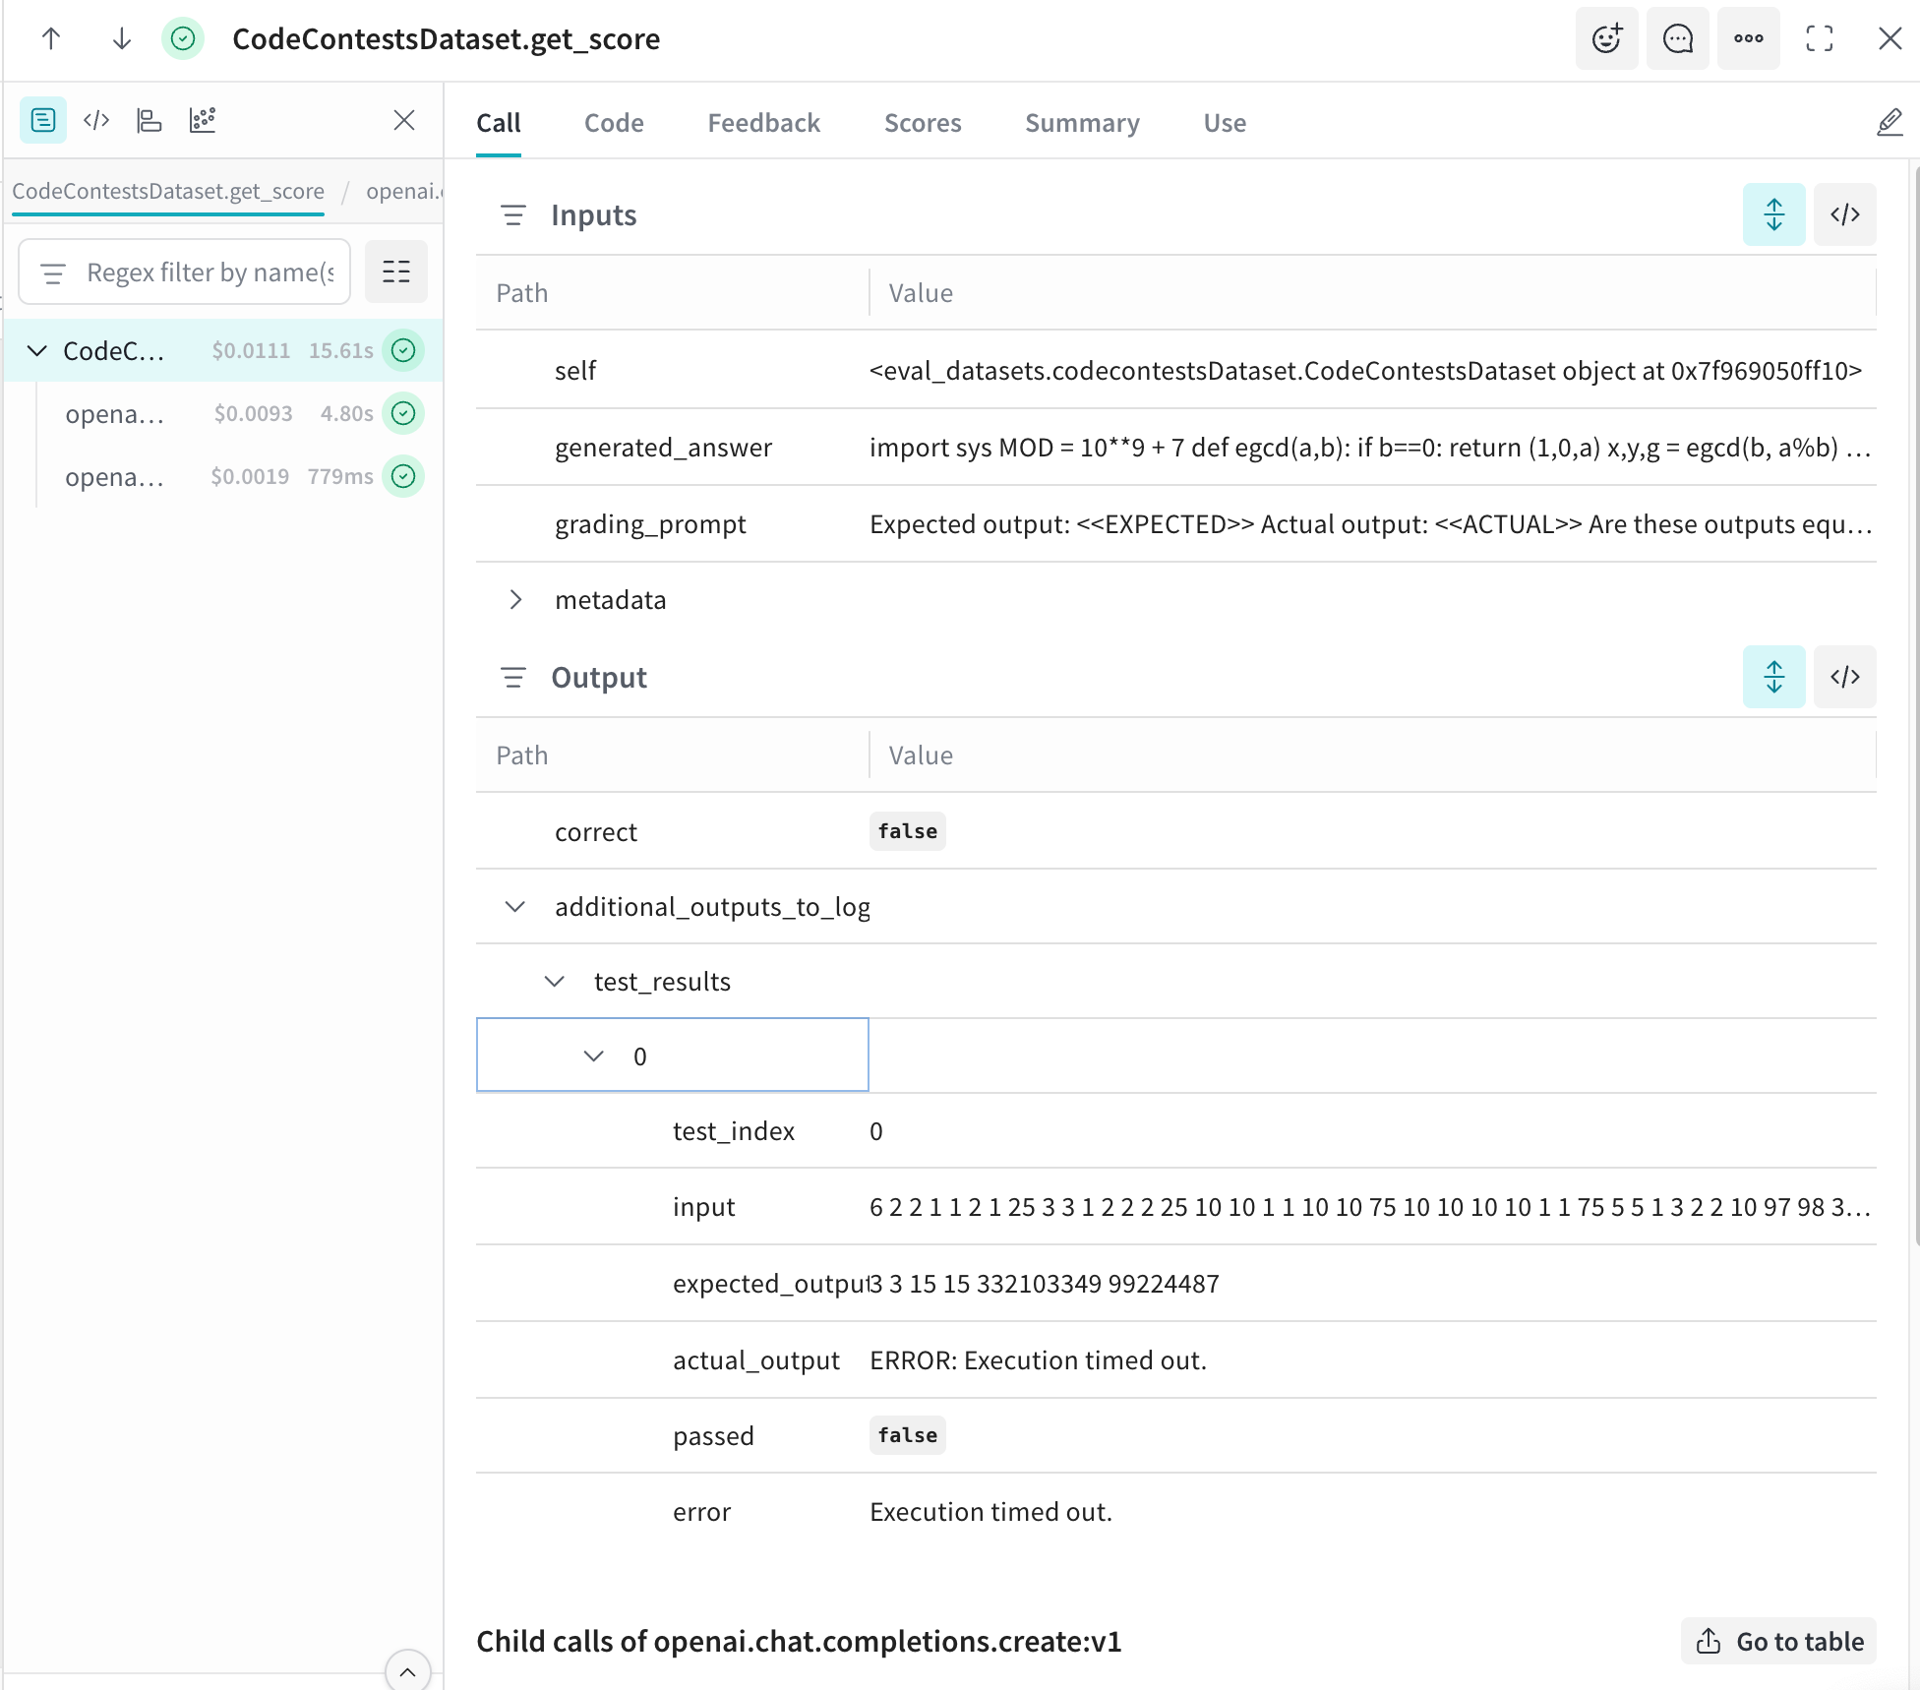Click the add reaction emoji icon
Screen dimensions: 1920x1690
coord(1606,39)
